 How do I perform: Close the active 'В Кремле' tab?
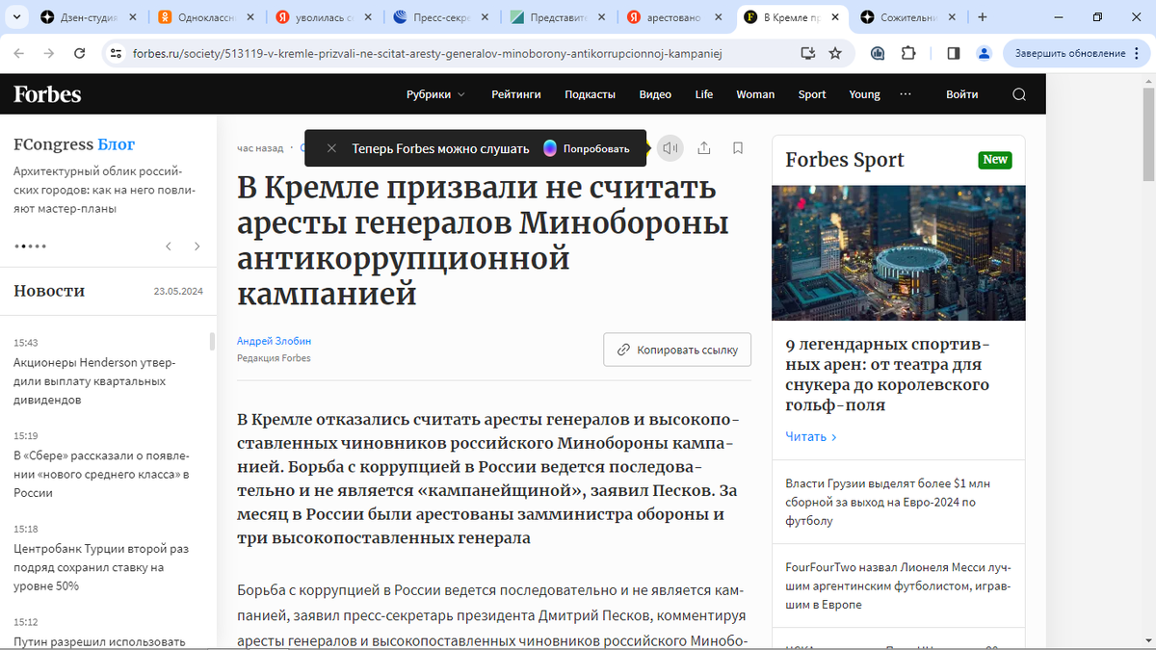pyautogui.click(x=835, y=17)
